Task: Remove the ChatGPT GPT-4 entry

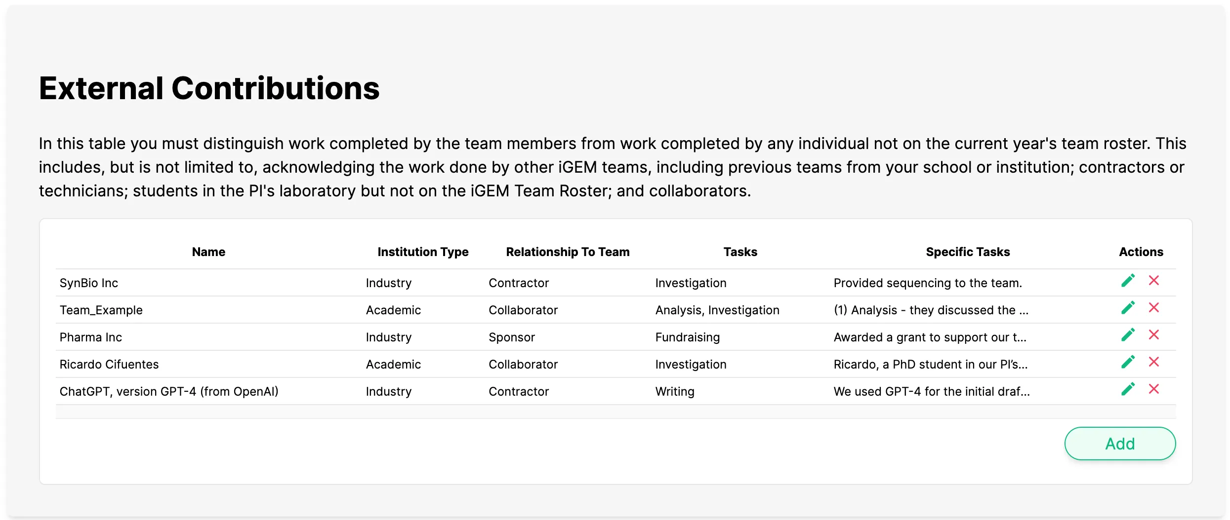Action: coord(1154,389)
